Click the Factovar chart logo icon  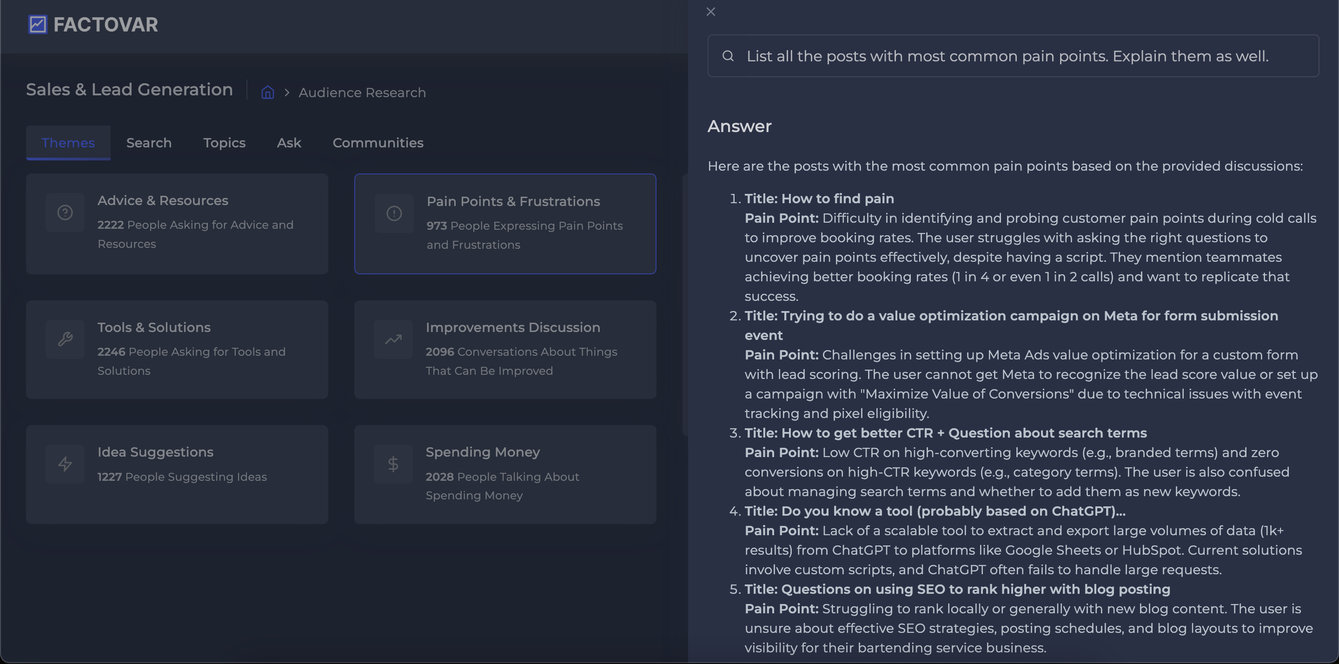tap(37, 25)
